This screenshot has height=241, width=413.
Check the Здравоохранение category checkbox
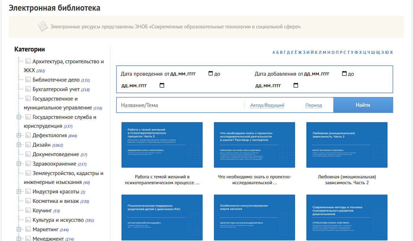(28, 164)
